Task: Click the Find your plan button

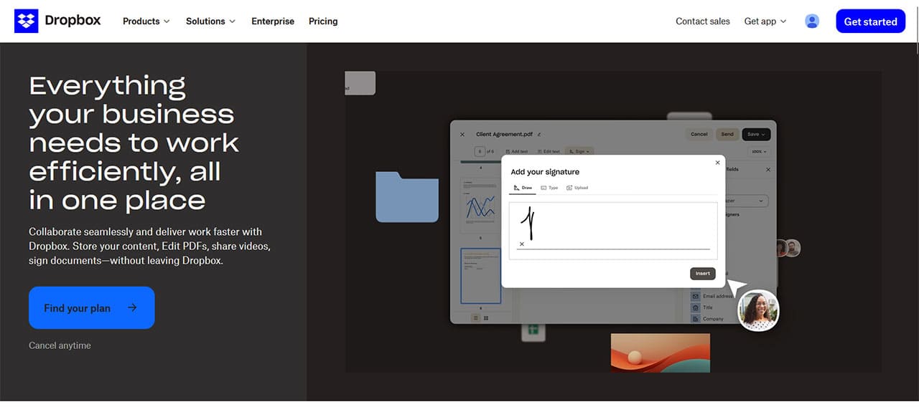Action: pyautogui.click(x=92, y=307)
